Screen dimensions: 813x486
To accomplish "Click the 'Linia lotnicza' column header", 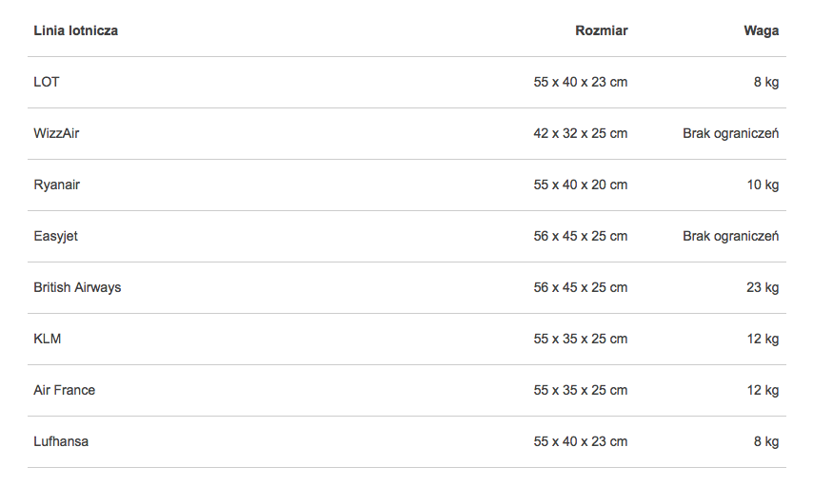I will [x=76, y=30].
